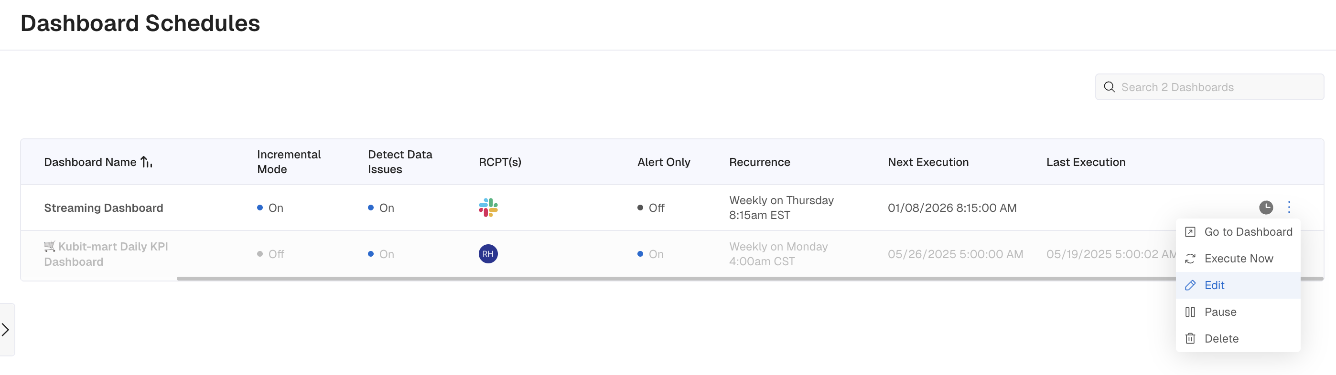Click the RH recipient avatar
This screenshot has width=1336, height=375.
(488, 254)
